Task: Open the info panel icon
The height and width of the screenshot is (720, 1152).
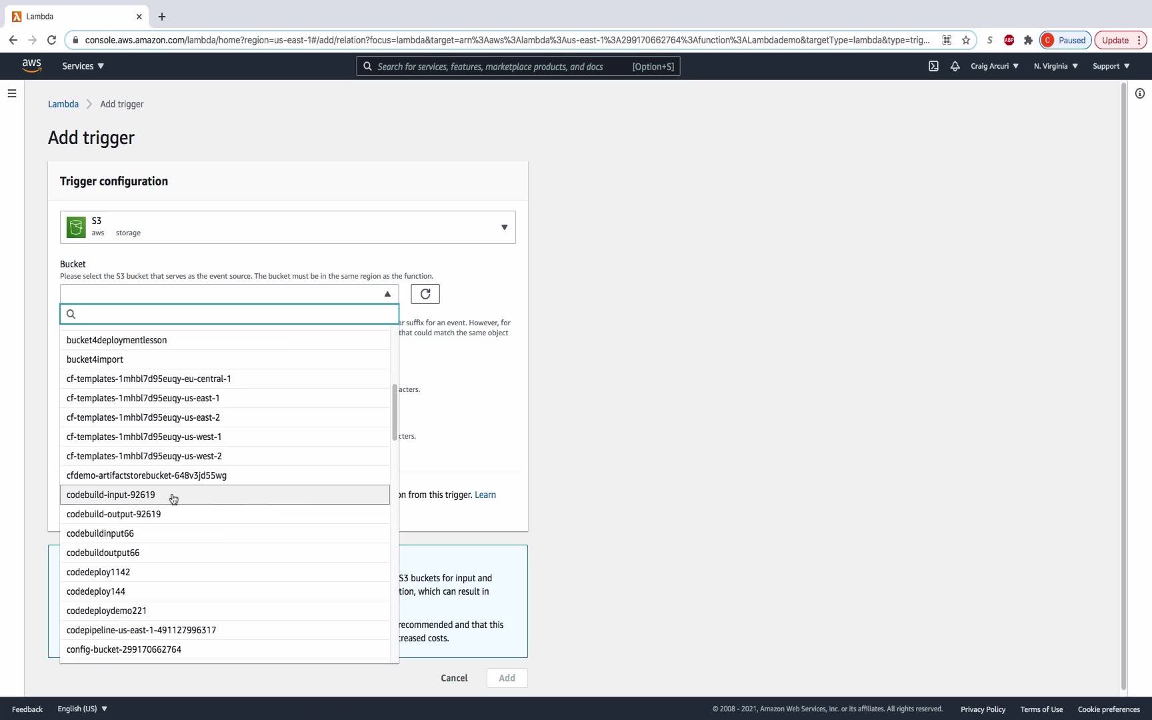Action: pos(1140,93)
